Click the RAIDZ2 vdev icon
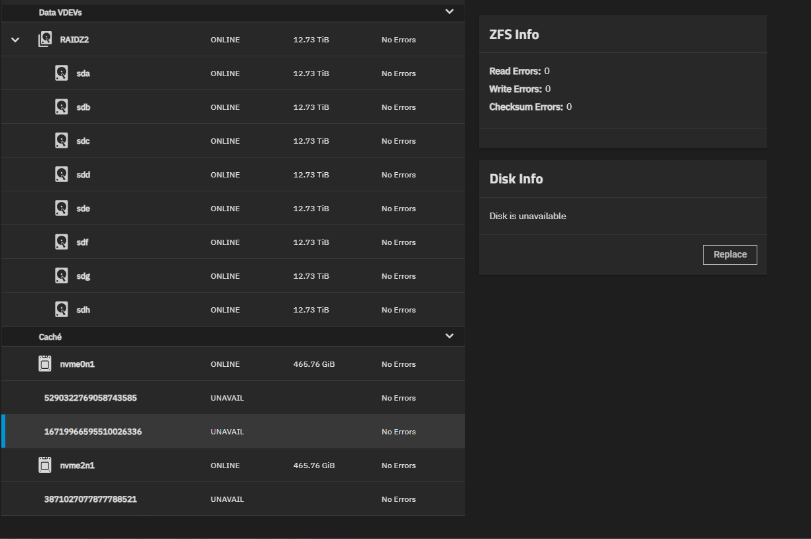Screen dimensions: 811x539 44,40
